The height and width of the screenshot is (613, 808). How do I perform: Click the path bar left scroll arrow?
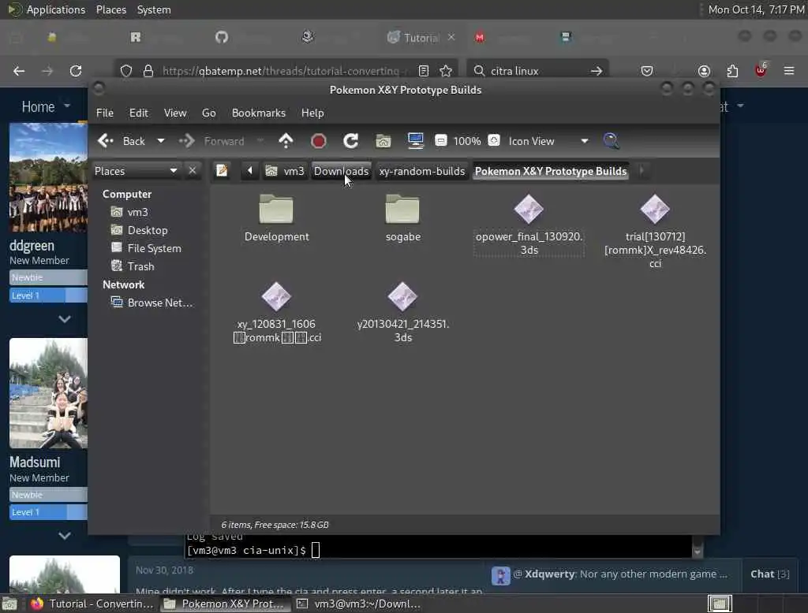[250, 171]
